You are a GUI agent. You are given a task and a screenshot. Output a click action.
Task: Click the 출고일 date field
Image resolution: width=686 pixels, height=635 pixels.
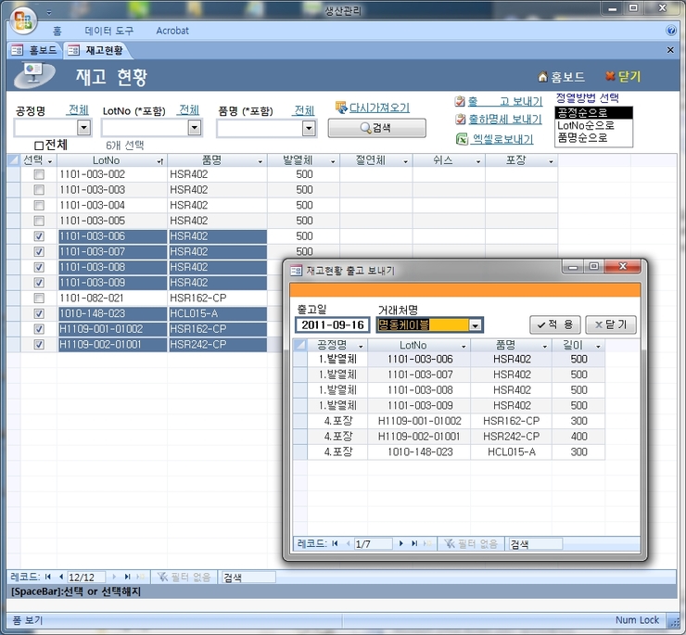pyautogui.click(x=333, y=325)
